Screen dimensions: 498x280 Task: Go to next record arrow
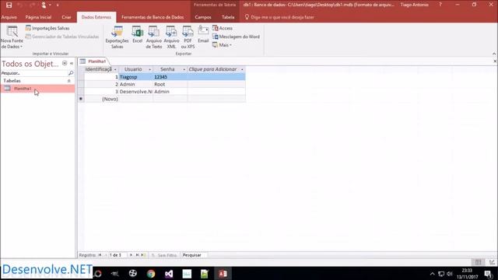131,255
